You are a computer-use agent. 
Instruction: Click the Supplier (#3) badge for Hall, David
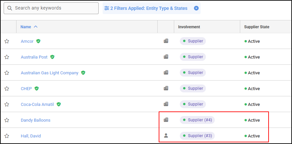click(197, 136)
